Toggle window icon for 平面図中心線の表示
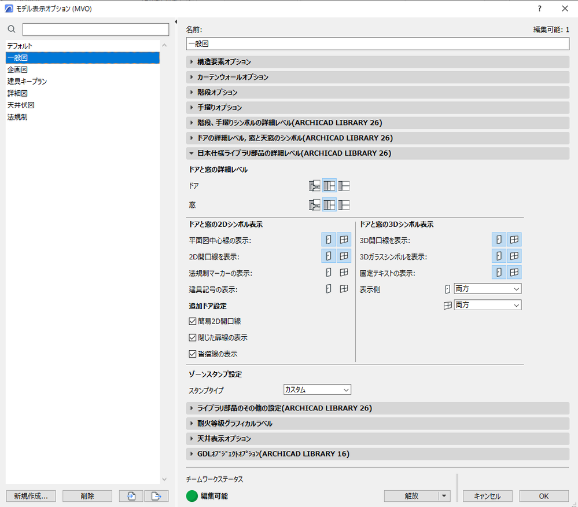 click(344, 240)
